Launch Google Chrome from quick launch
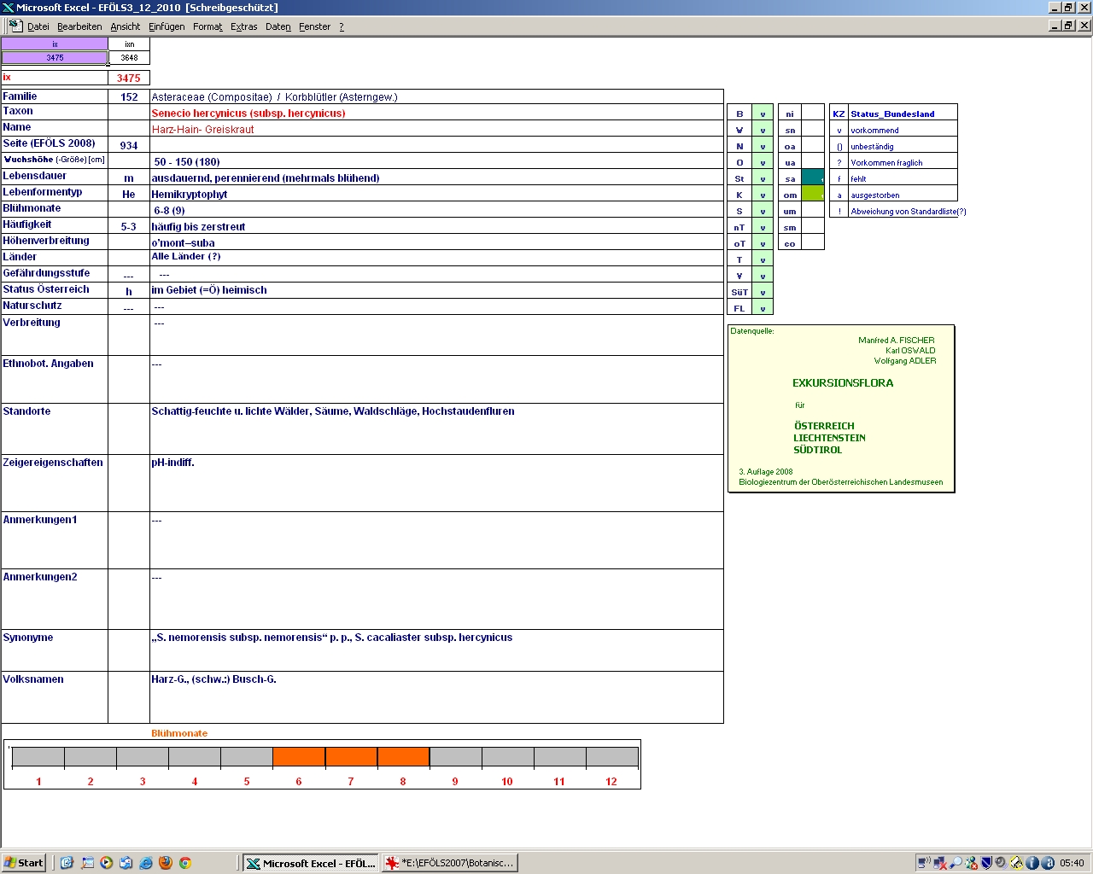This screenshot has width=1093, height=874. [184, 863]
